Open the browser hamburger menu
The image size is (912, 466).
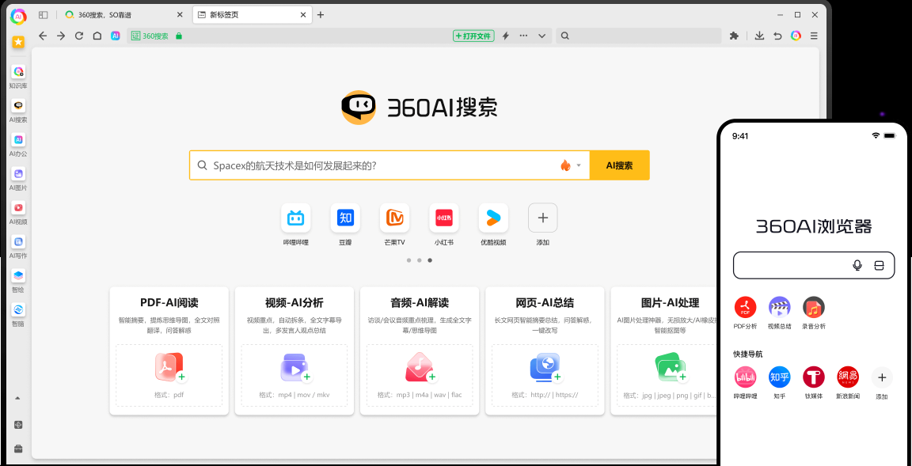click(814, 36)
